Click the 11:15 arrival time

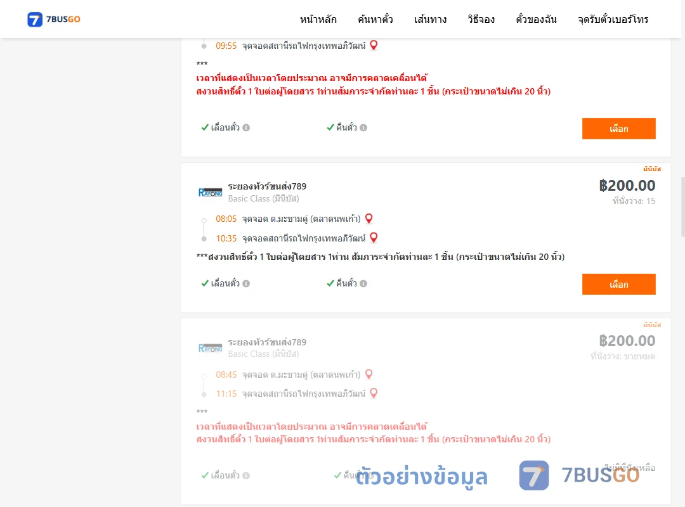point(226,394)
